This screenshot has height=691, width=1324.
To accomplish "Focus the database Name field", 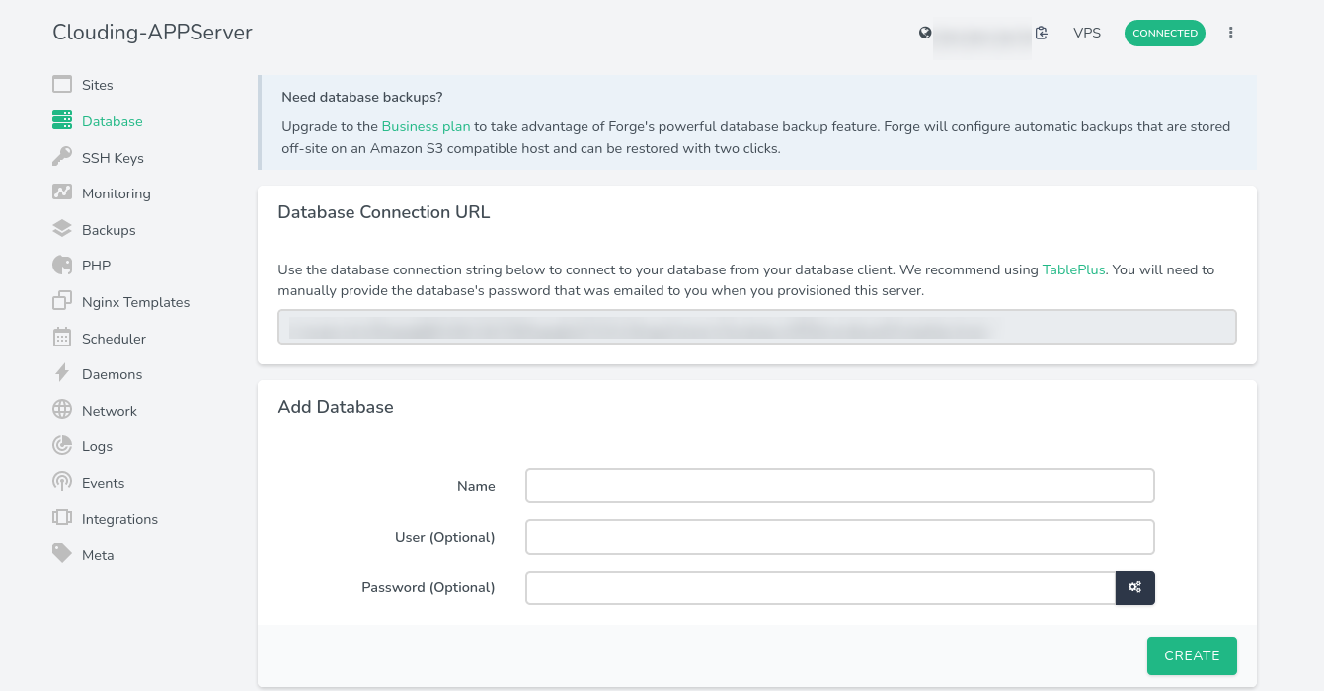I will coord(840,486).
